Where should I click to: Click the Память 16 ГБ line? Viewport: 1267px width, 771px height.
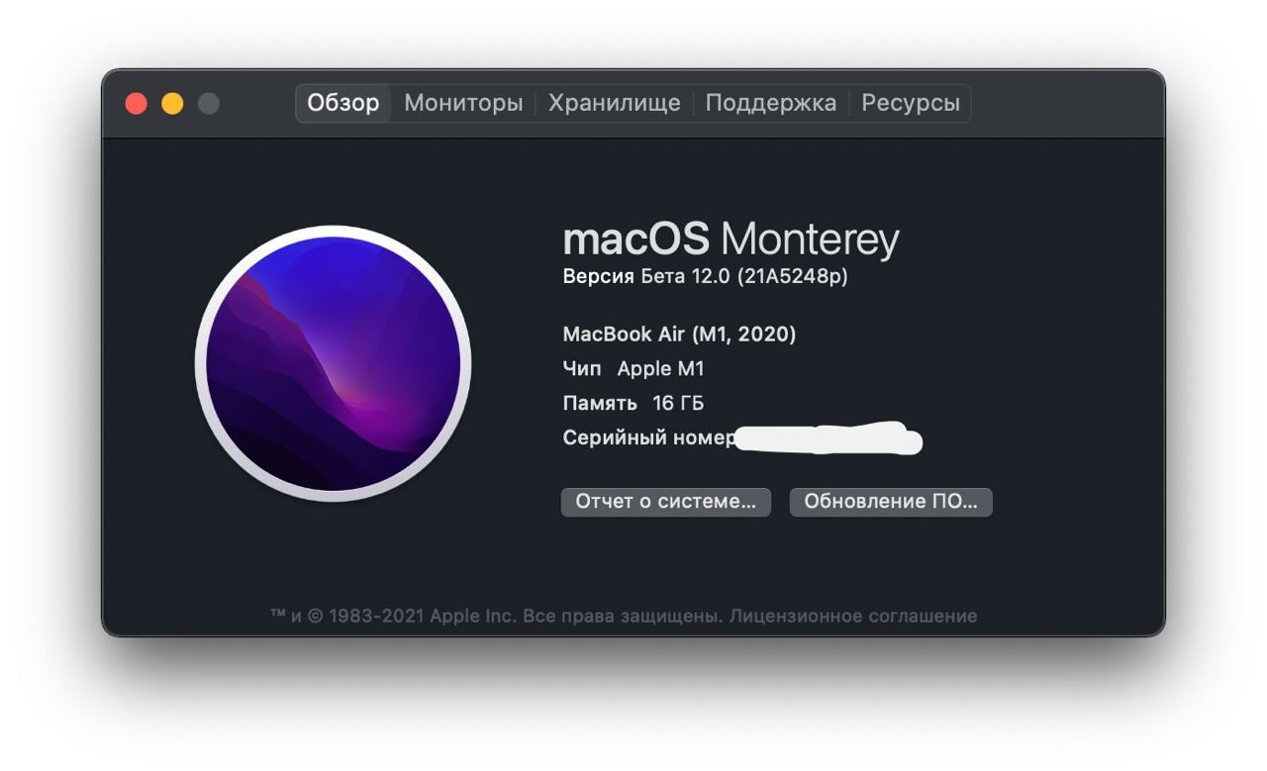click(633, 404)
